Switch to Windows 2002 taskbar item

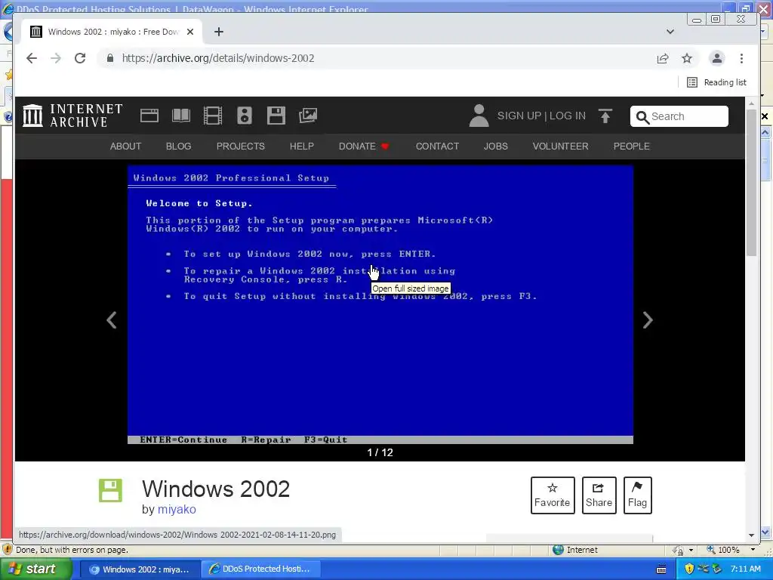click(140, 569)
